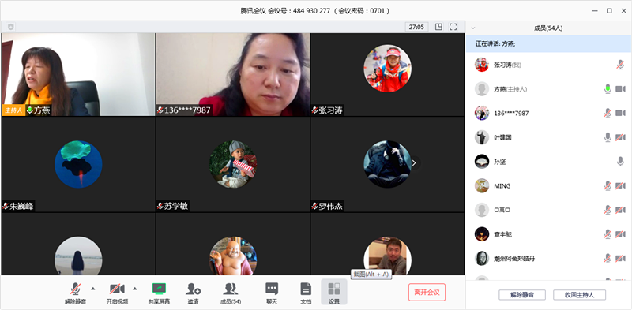Click the shield security icon at top left
632x310 pixels.
(11, 27)
